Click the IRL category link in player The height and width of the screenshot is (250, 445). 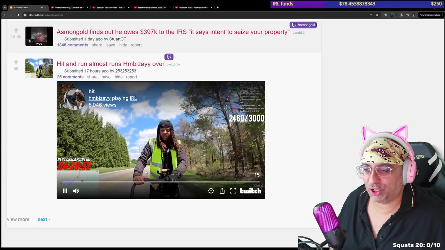[133, 98]
